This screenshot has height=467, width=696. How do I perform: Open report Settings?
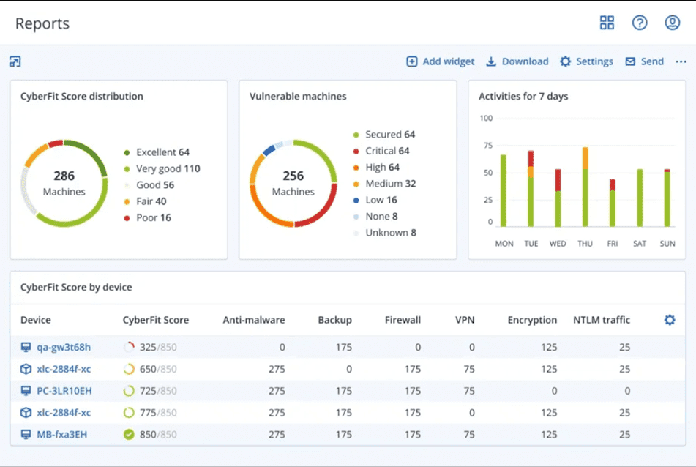click(x=586, y=61)
